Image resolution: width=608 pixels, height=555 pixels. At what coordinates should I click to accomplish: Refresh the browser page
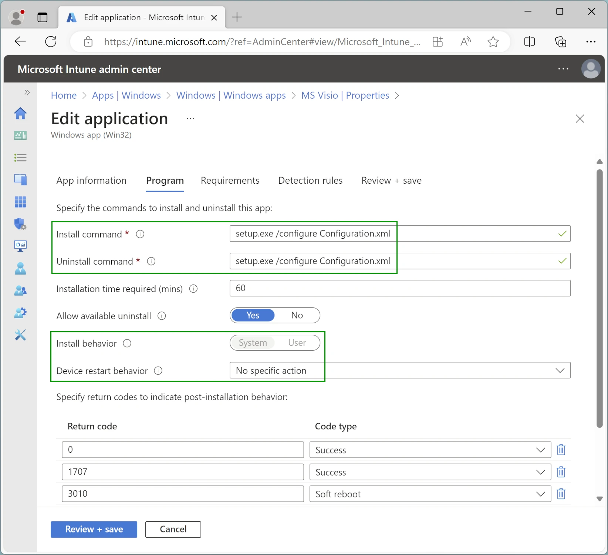[x=51, y=41]
